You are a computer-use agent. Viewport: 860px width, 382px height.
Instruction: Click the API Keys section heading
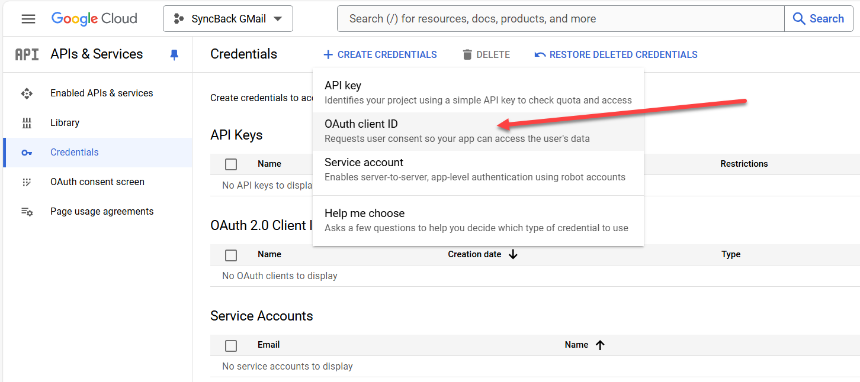pos(236,135)
